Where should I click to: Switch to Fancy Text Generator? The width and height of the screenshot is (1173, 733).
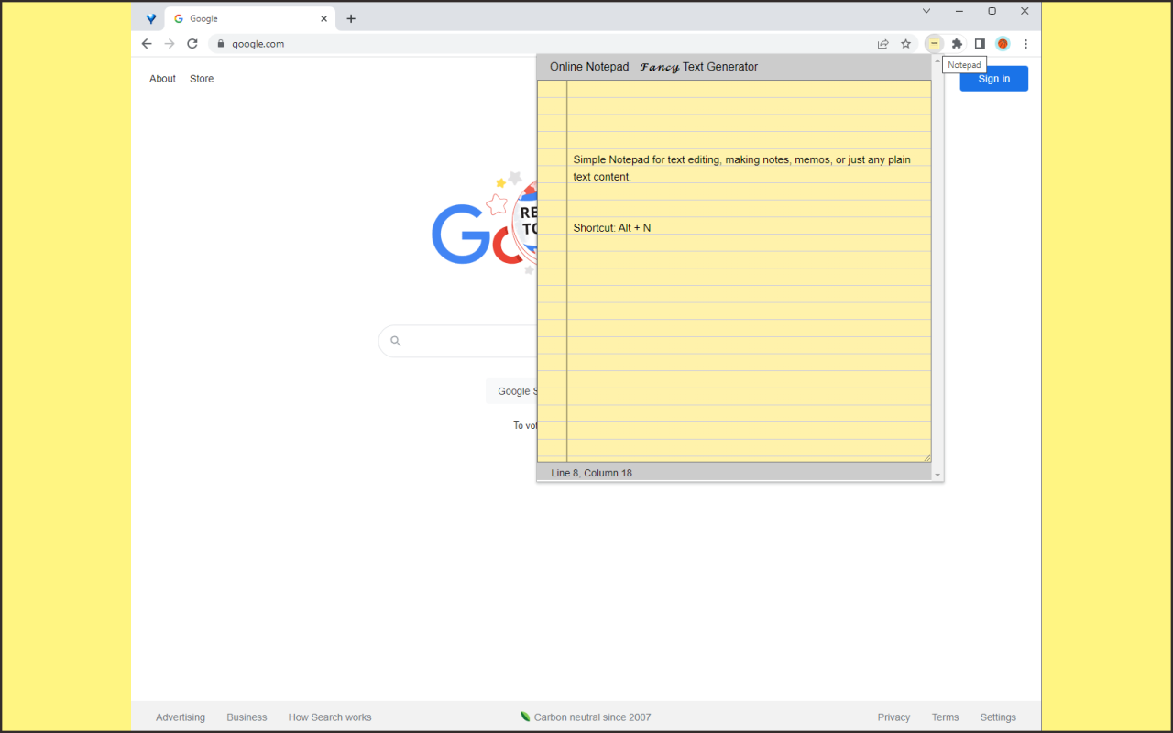pyautogui.click(x=700, y=66)
